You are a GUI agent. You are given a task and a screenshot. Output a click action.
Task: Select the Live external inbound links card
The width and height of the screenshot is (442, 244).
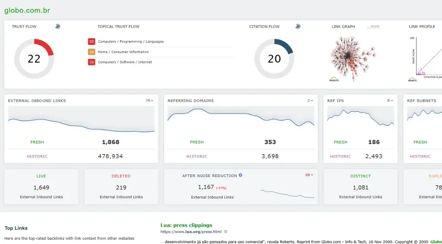coord(41,187)
